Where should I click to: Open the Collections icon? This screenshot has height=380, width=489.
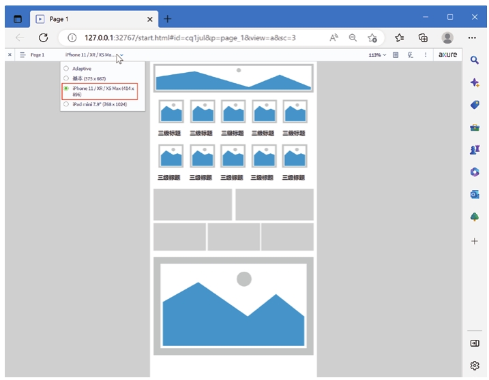[423, 37]
